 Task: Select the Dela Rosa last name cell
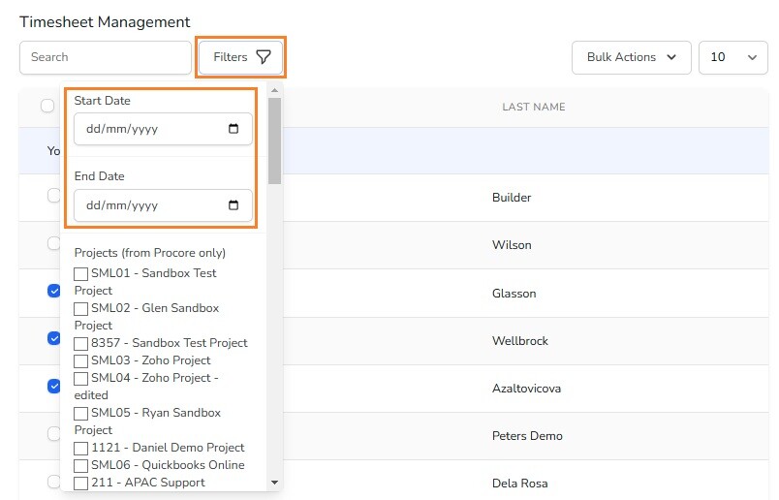coord(519,484)
